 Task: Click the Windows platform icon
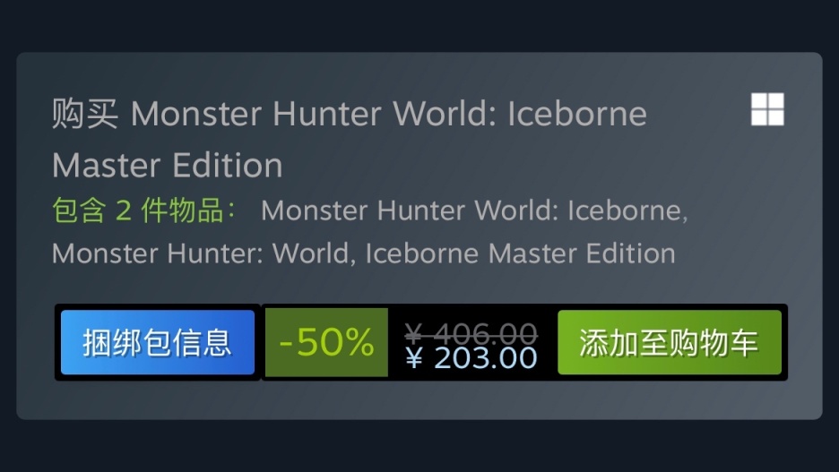pyautogui.click(x=767, y=109)
